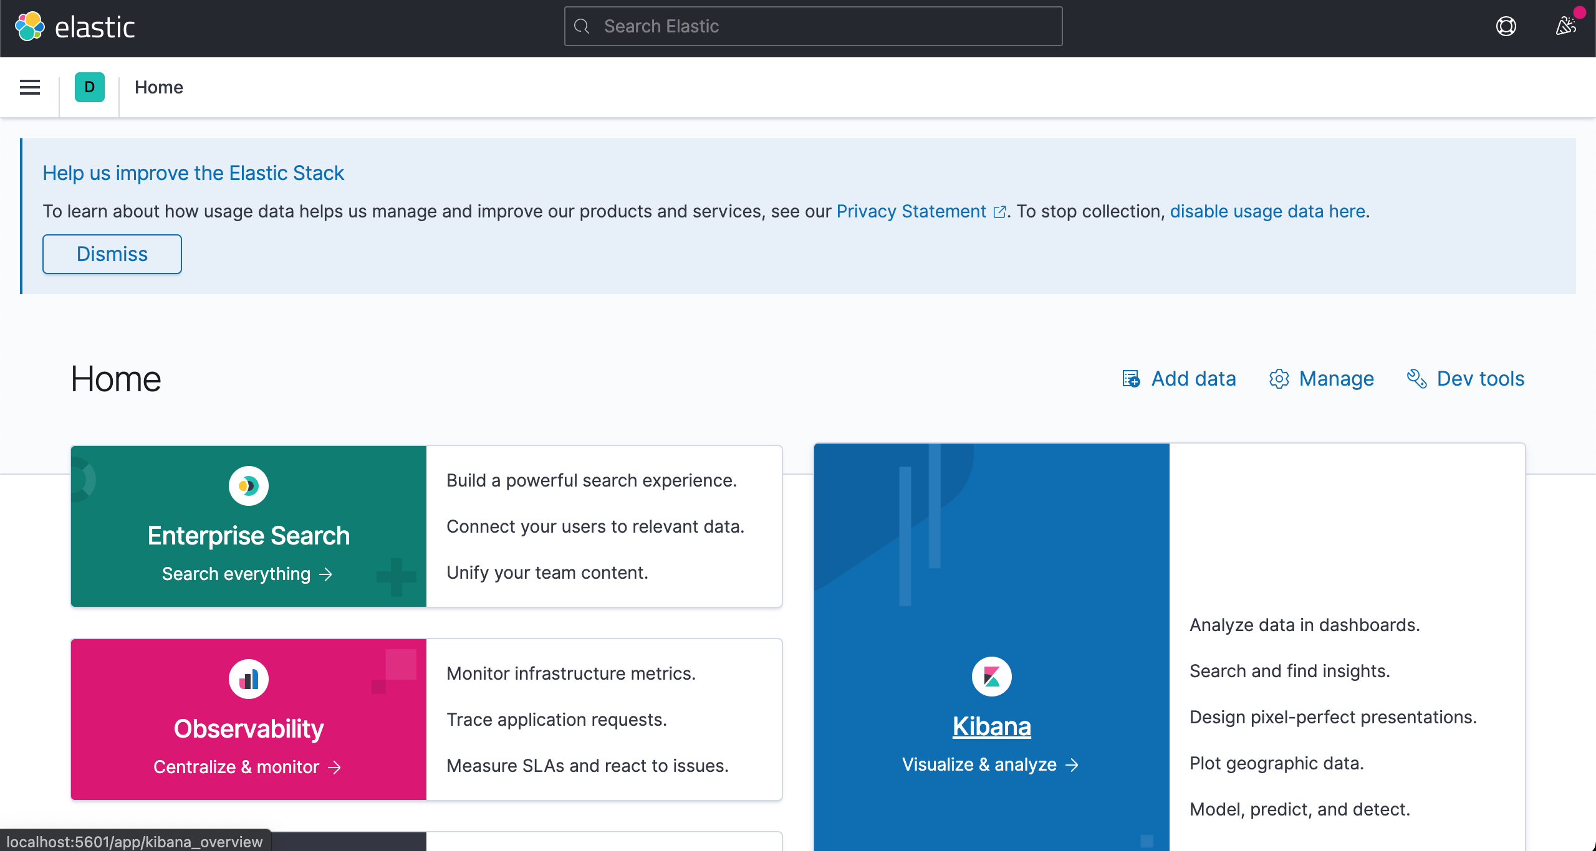Open the D space selector
The image size is (1596, 851).
(90, 87)
